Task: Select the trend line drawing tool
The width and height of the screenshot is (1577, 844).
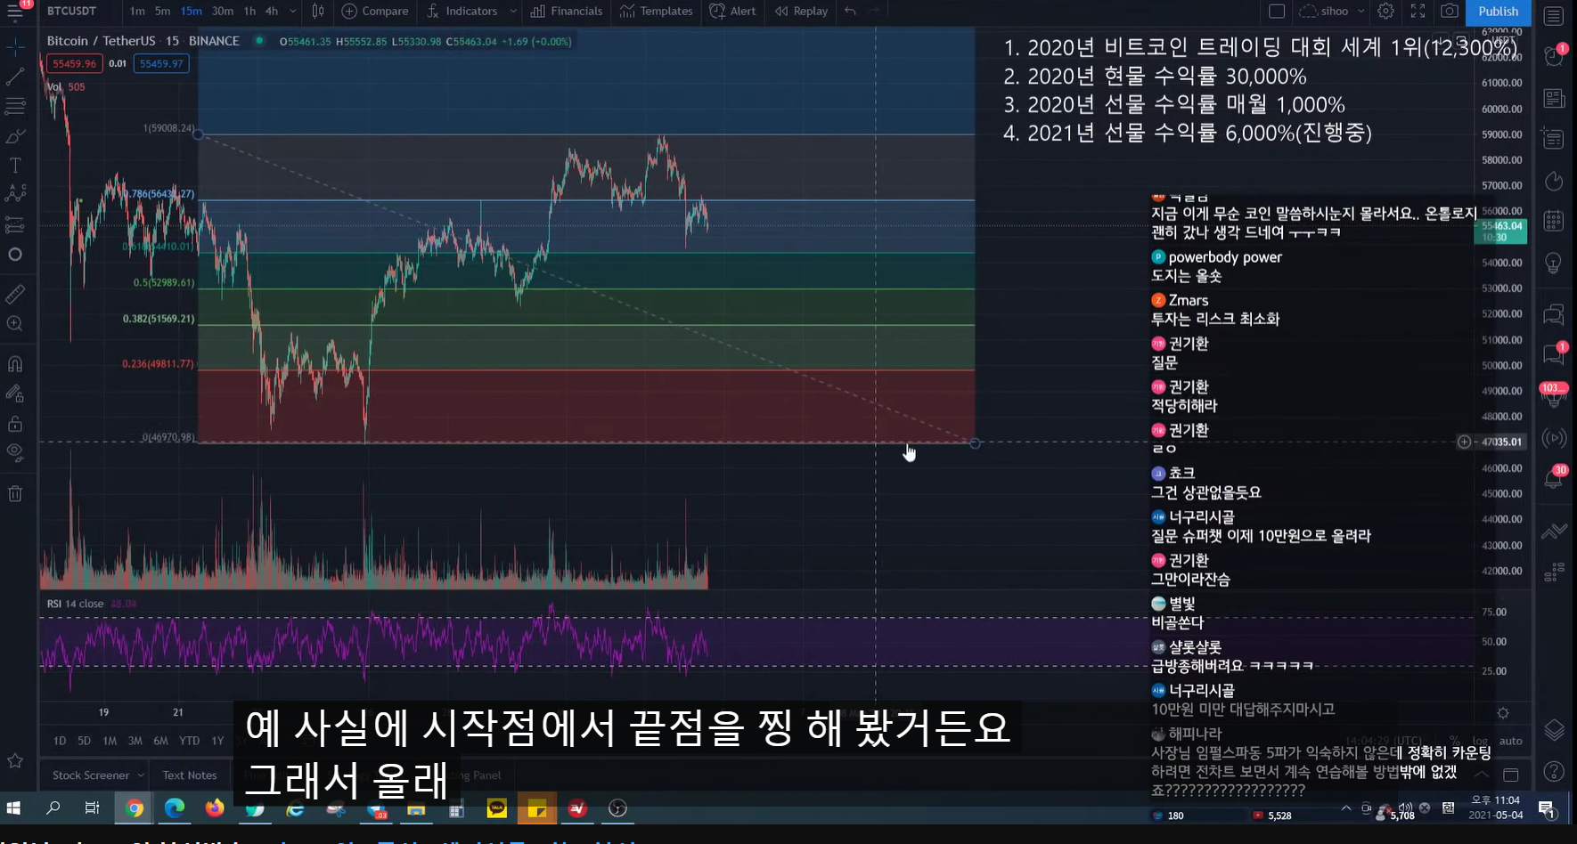Action: pyautogui.click(x=15, y=77)
